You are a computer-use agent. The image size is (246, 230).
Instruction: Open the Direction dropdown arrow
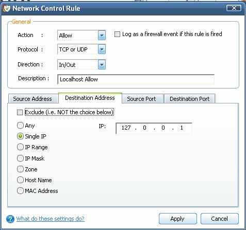[x=102, y=65]
